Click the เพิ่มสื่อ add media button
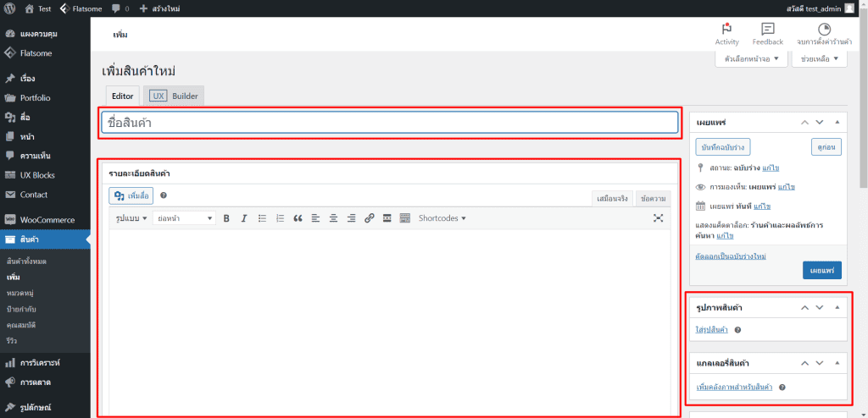Screen dimensions: 868x418 131,195
